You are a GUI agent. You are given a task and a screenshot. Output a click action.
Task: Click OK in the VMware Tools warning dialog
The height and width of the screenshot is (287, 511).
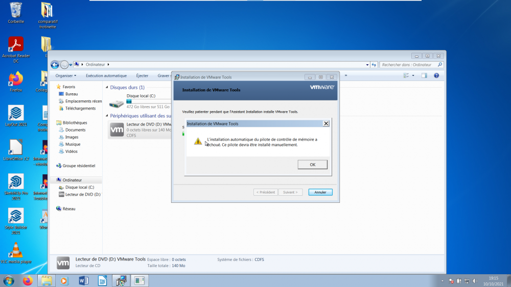(312, 165)
